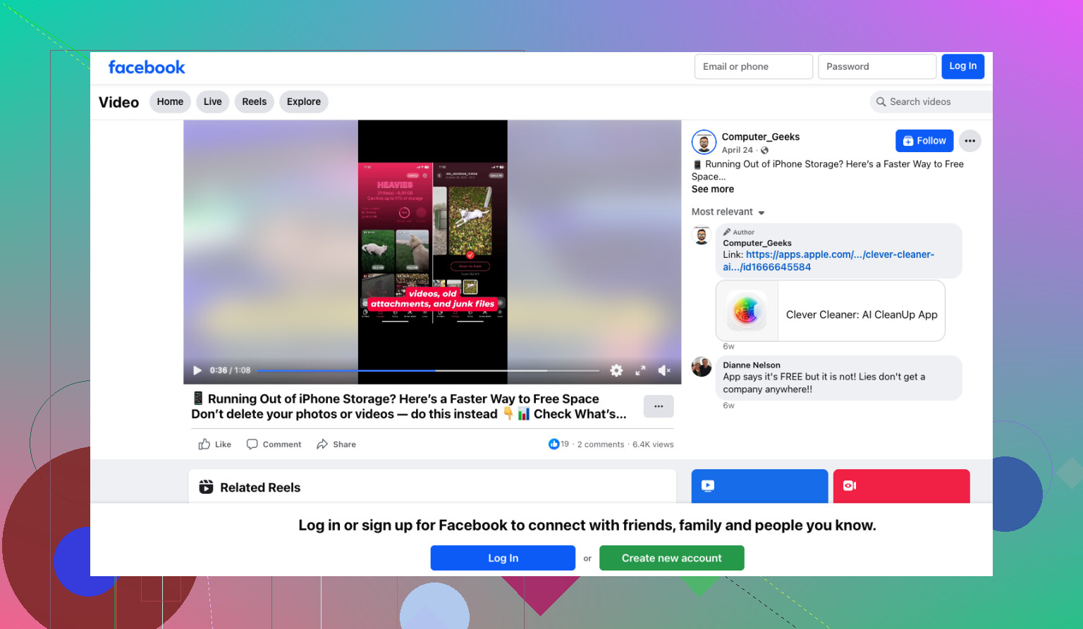1083x629 pixels.
Task: Click the Share arrow button
Action: click(336, 444)
